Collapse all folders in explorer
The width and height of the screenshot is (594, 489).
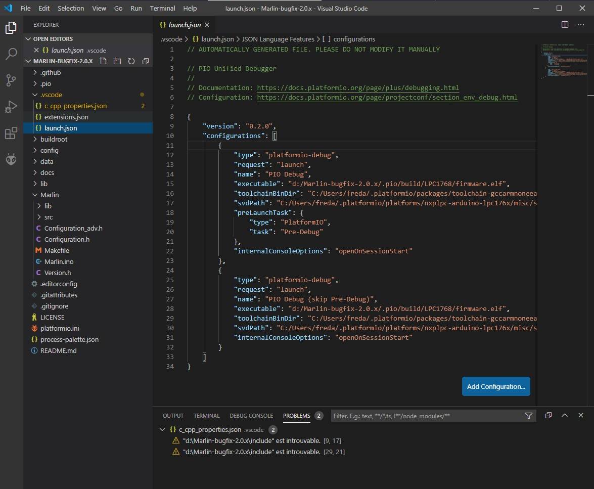[146, 61]
